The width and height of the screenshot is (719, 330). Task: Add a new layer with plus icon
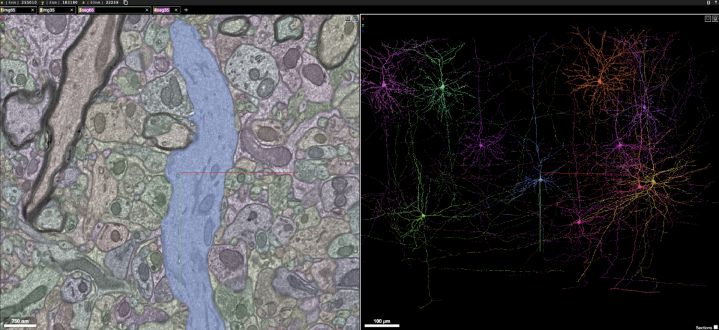[186, 9]
